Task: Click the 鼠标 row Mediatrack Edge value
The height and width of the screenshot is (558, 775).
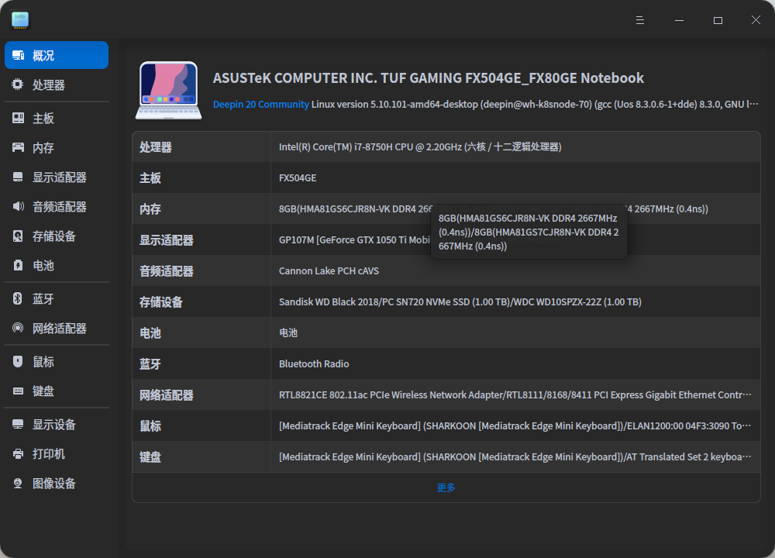Action: point(515,426)
